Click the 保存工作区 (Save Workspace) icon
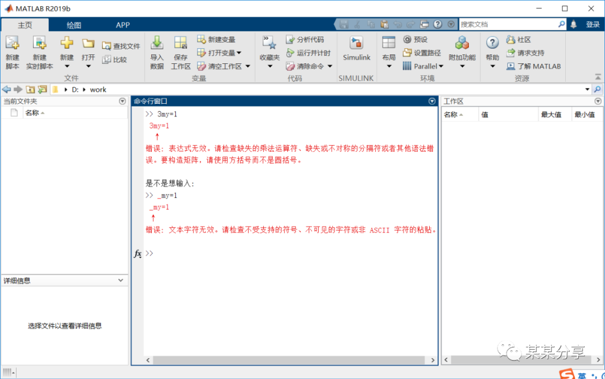The image size is (605, 379). coord(180,43)
